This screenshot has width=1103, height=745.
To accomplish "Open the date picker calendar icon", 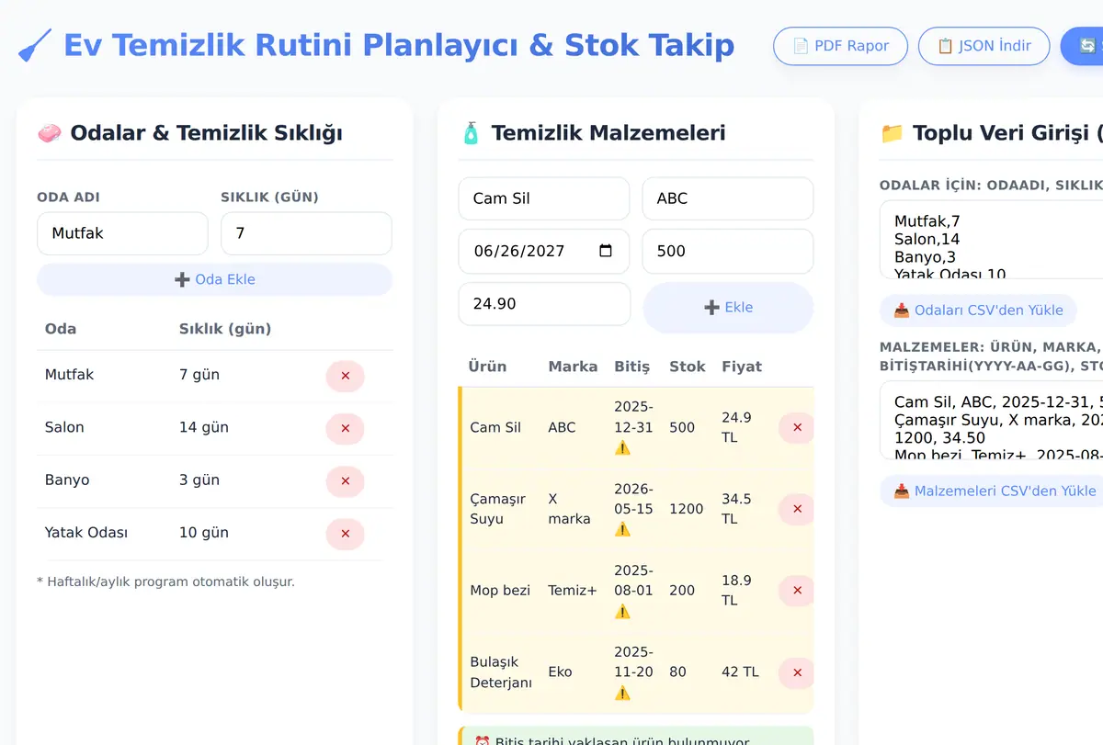I will tap(605, 251).
